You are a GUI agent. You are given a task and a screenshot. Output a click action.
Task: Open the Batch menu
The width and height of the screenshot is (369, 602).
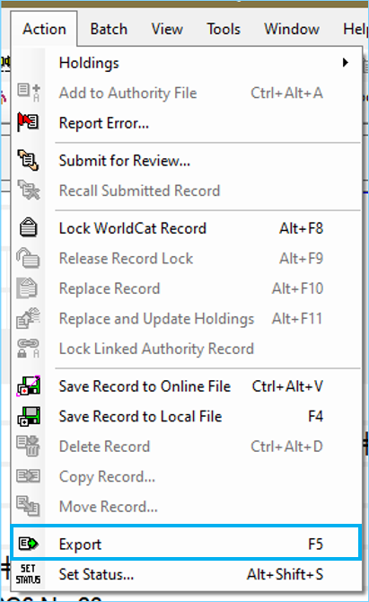pyautogui.click(x=109, y=29)
